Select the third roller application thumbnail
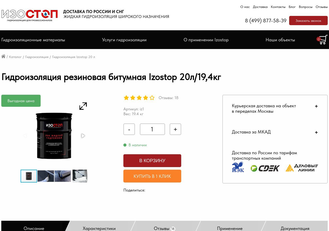 tap(63, 176)
